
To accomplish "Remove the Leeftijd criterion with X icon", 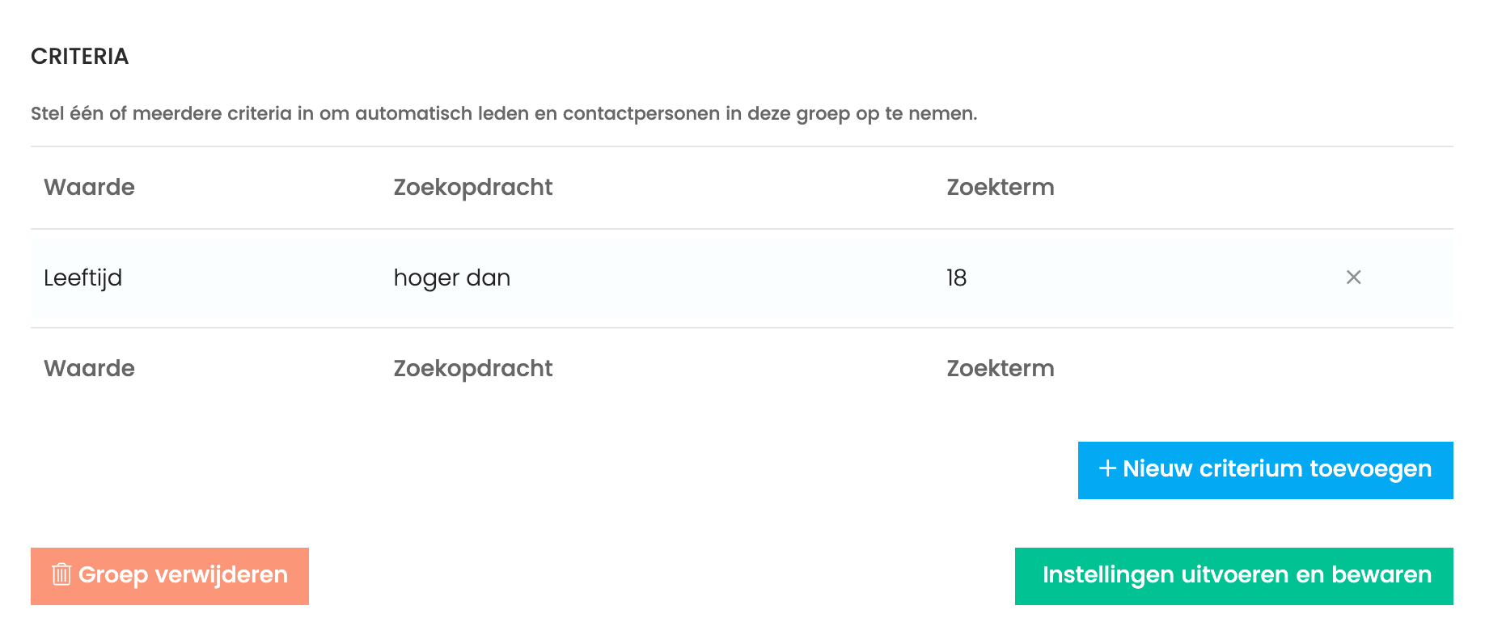I will [1353, 277].
